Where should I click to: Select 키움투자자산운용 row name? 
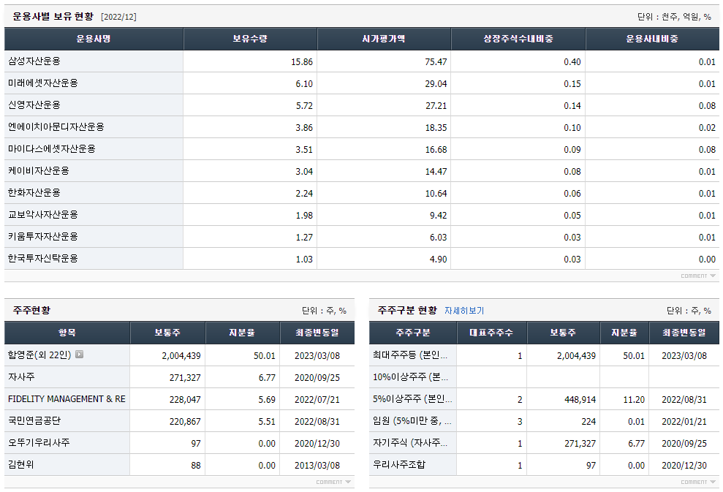pos(43,237)
